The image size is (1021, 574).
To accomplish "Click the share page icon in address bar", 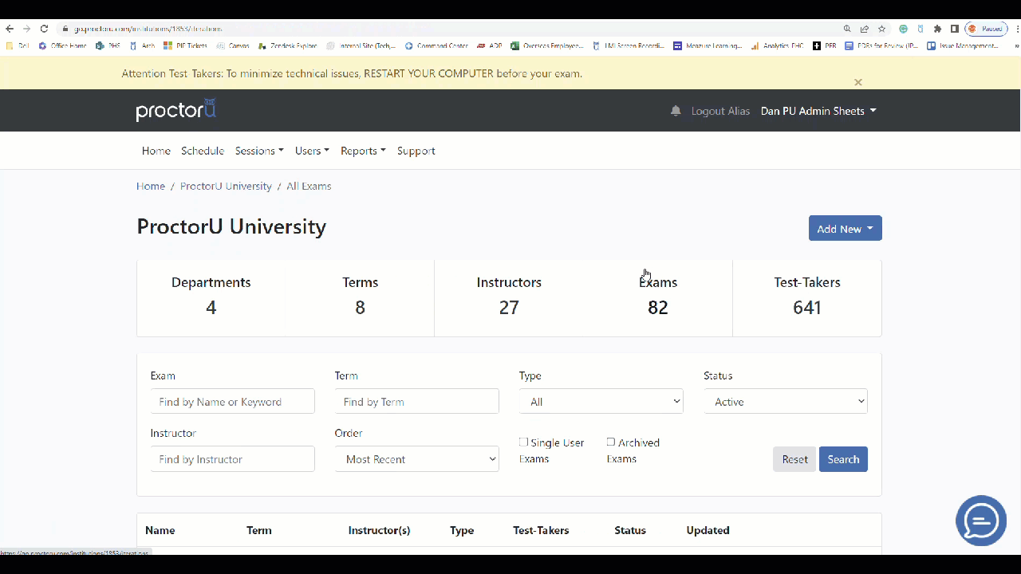I will 865,29.
